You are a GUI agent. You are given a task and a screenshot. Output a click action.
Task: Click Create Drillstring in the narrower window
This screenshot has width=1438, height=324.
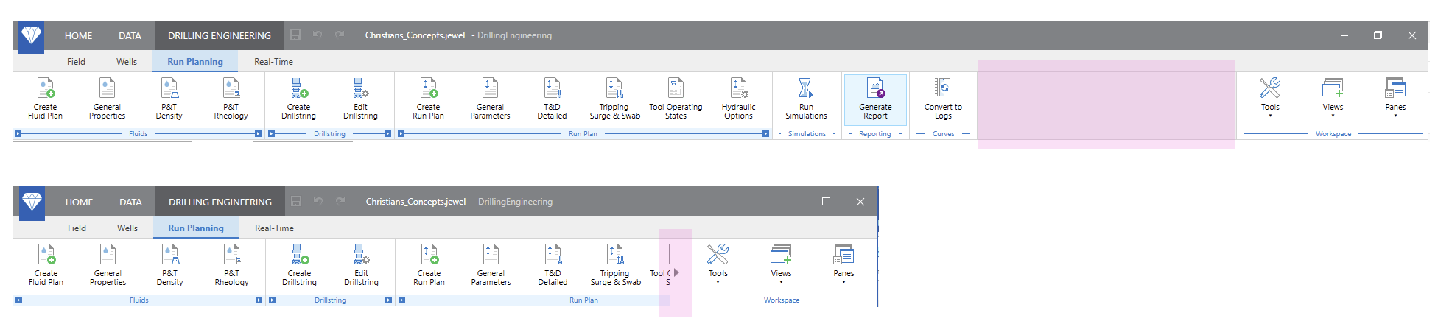300,265
